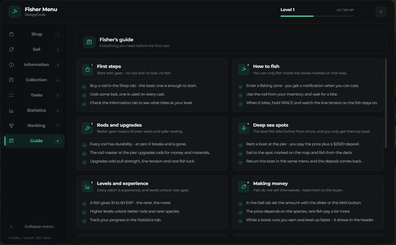396x245 pixels.
Task: Open the Shop tab
Action: coord(34,34)
